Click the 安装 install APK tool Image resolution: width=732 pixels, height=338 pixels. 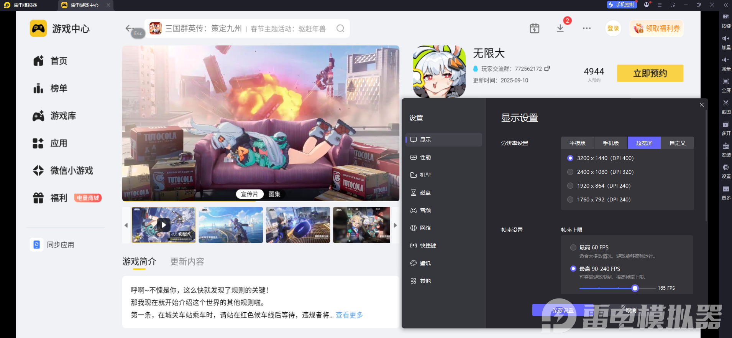[x=726, y=150]
